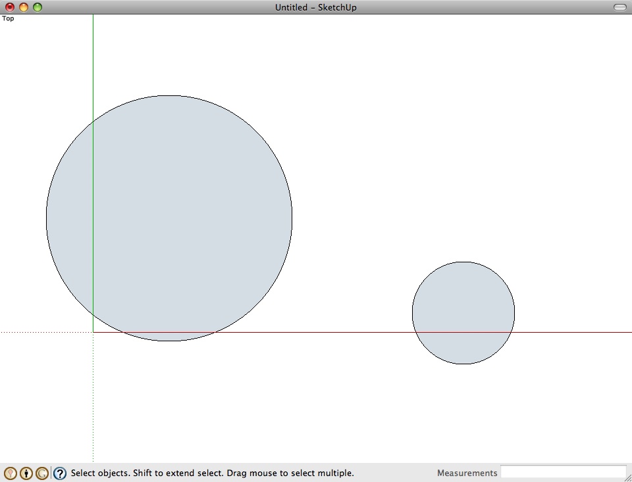Click the Untitled – SketchUp title bar
This screenshot has height=482, width=632.
click(x=316, y=7)
